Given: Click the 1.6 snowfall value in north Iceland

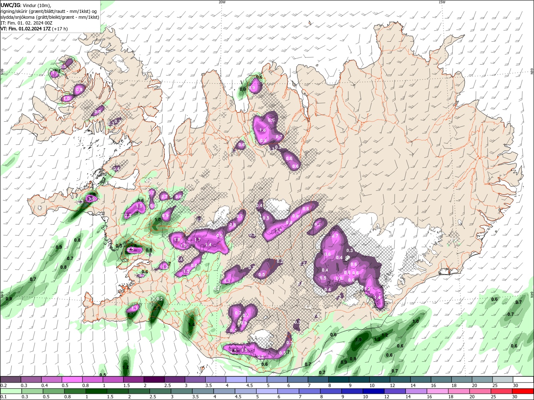Looking at the screenshot, I should coord(262,130).
